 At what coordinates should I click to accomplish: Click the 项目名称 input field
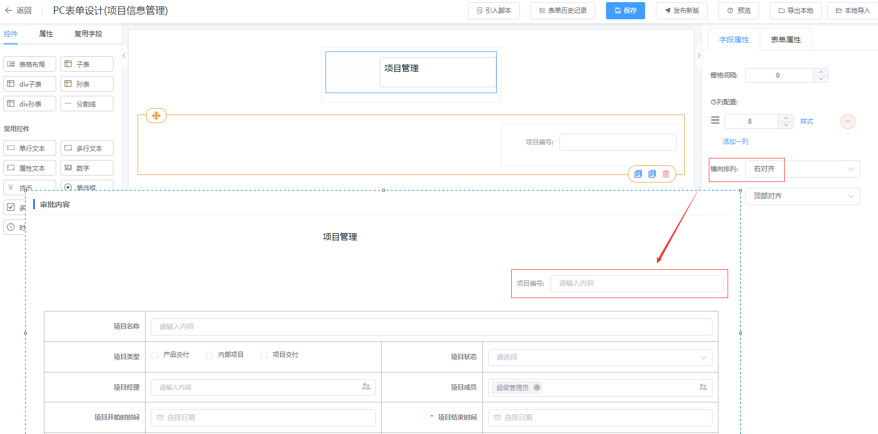431,327
